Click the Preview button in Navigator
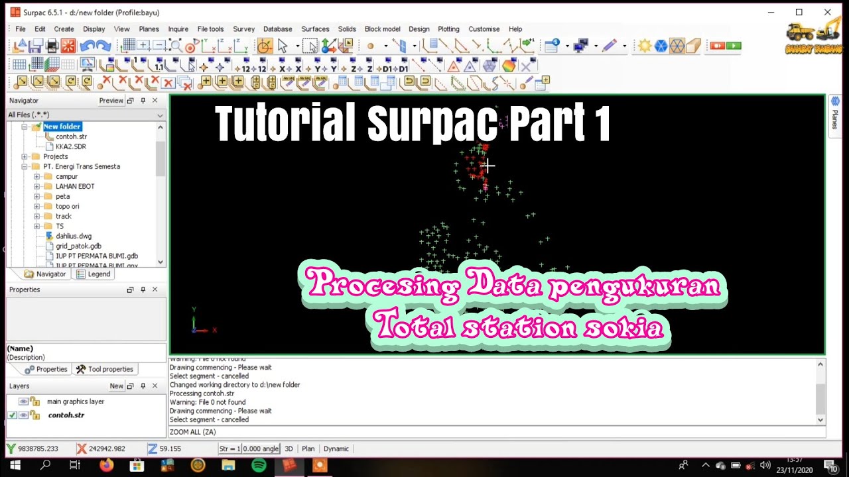Viewport: 849px width, 477px height. pos(111,101)
